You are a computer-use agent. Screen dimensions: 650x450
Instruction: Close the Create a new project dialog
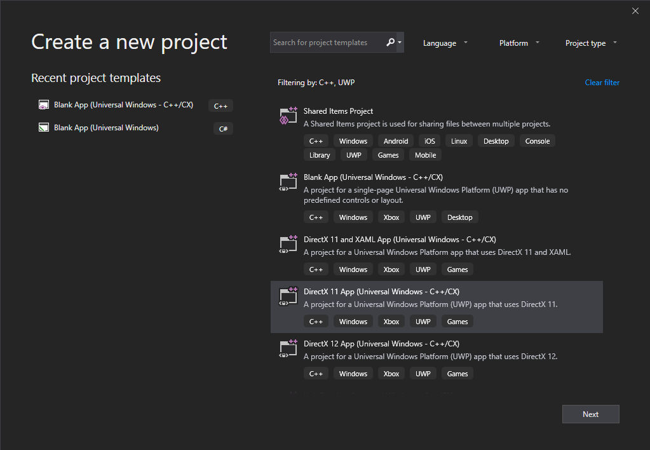635,11
